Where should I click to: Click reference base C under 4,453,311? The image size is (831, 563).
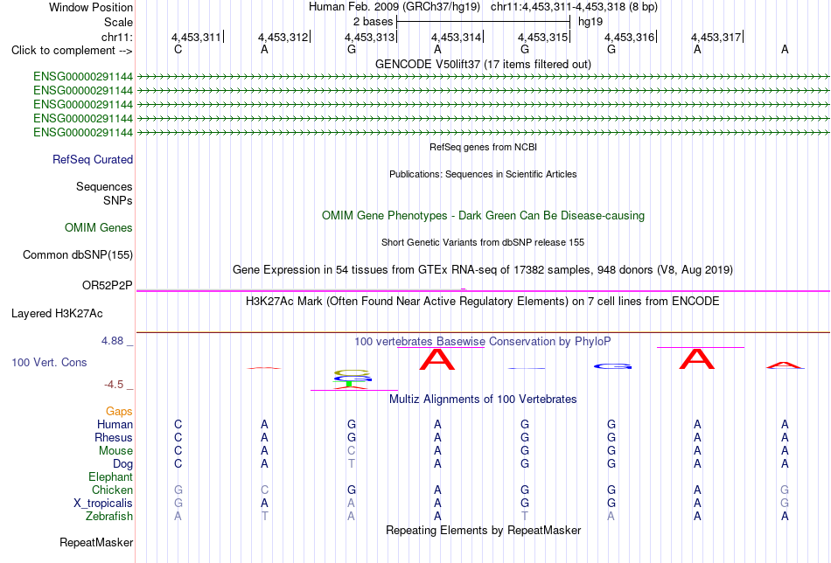(x=178, y=50)
